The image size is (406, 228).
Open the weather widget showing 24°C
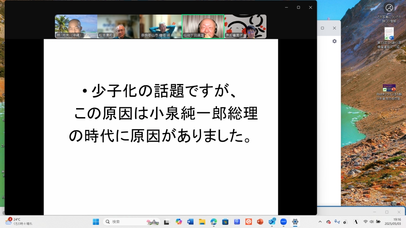click(x=19, y=222)
